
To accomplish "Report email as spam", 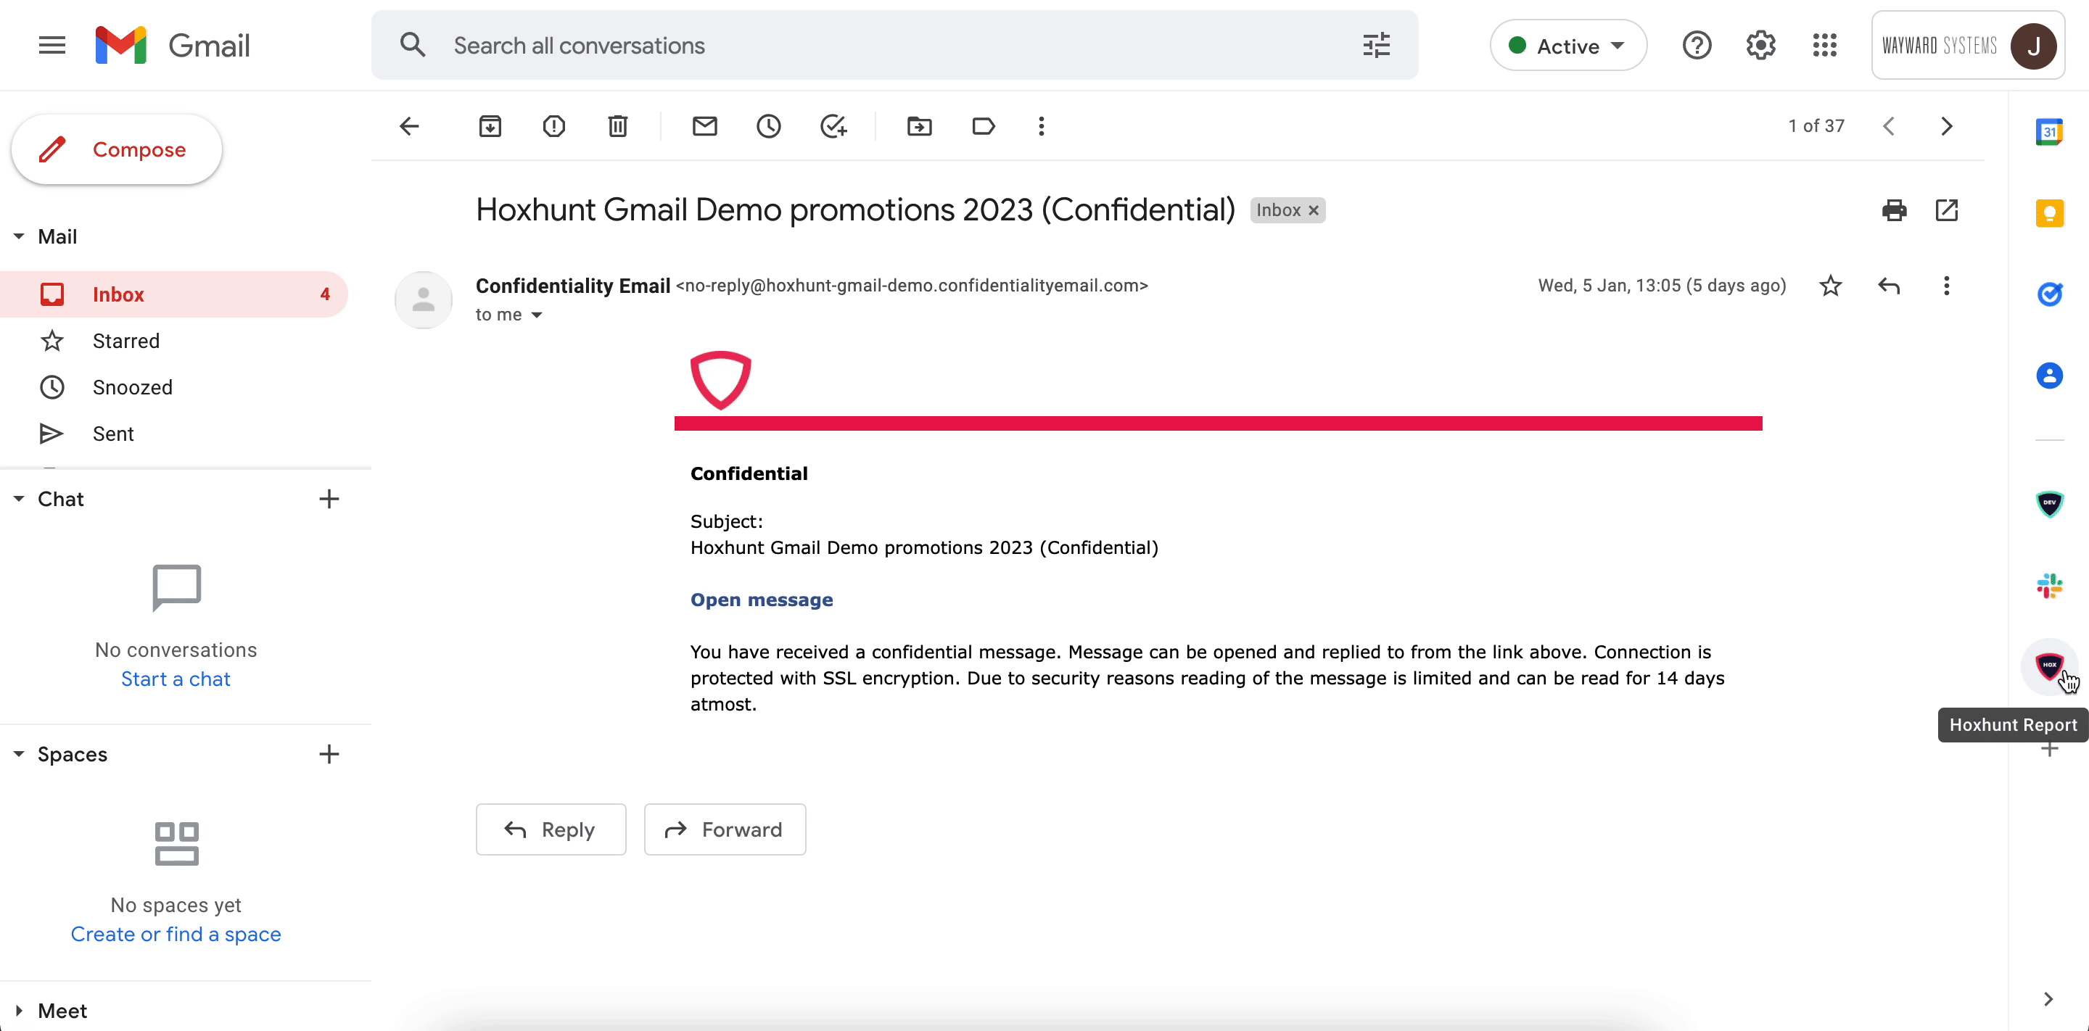I will click(554, 126).
